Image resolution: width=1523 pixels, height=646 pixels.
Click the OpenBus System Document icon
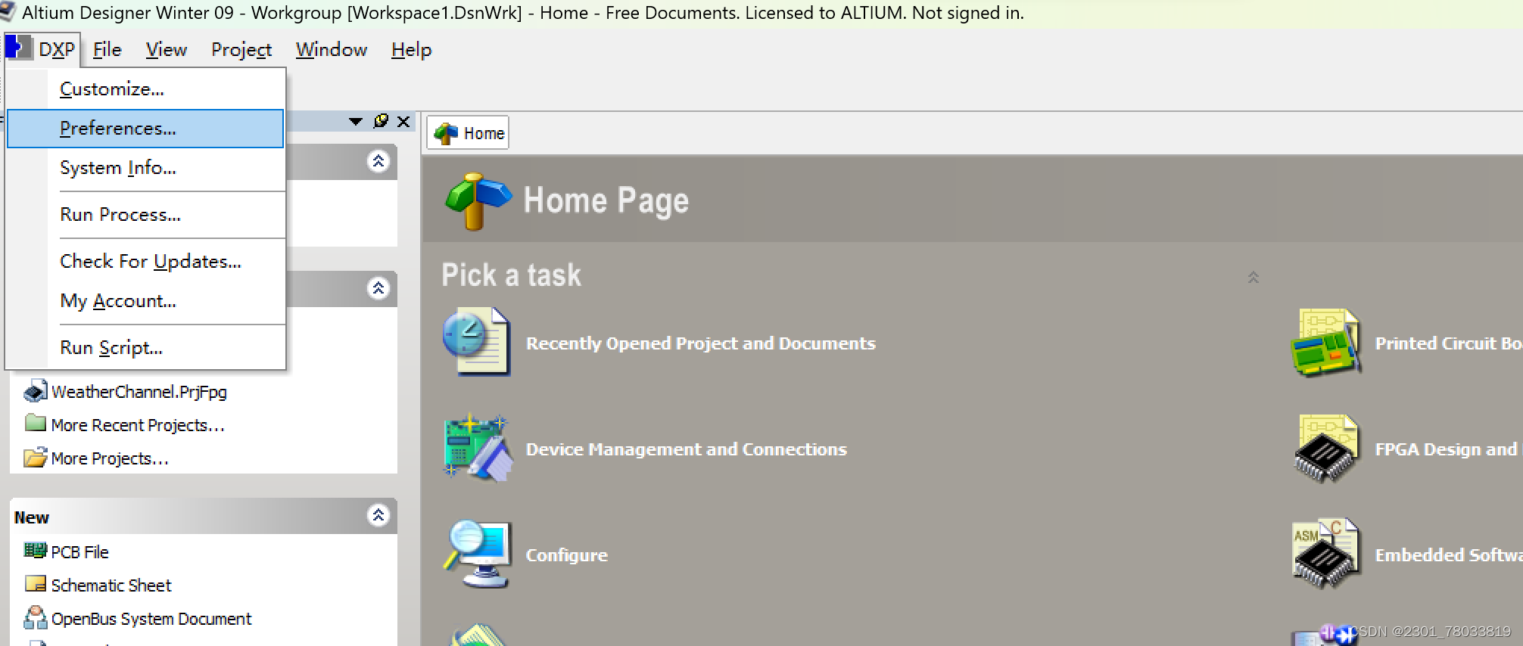point(35,617)
